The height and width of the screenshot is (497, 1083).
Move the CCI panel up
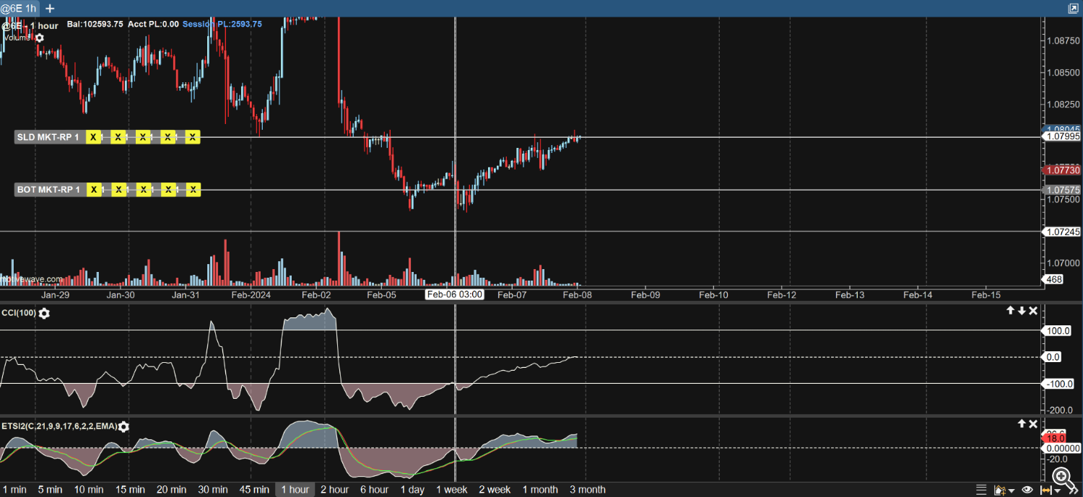[x=1011, y=311]
